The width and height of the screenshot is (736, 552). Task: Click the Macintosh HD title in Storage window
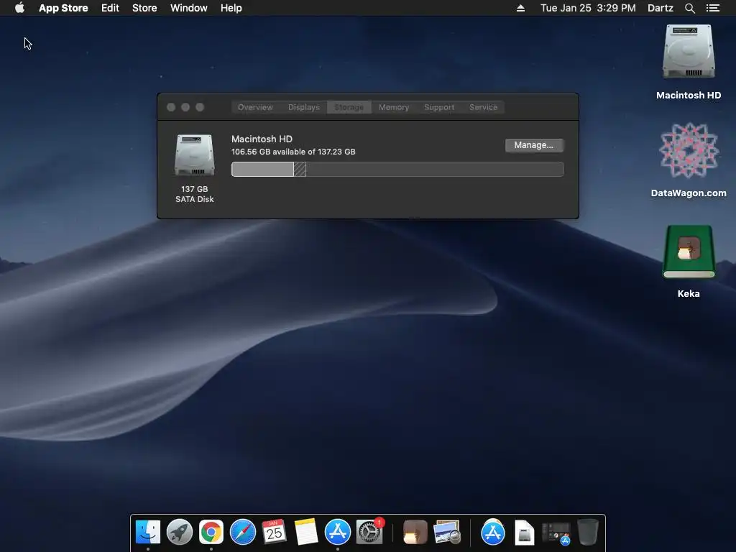(262, 139)
